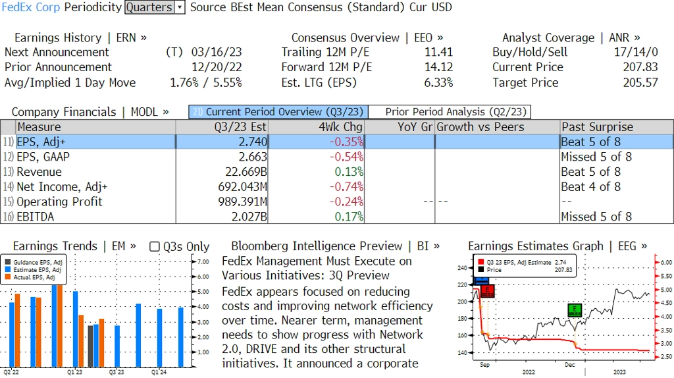Open Earnings History ERN link

80,38
